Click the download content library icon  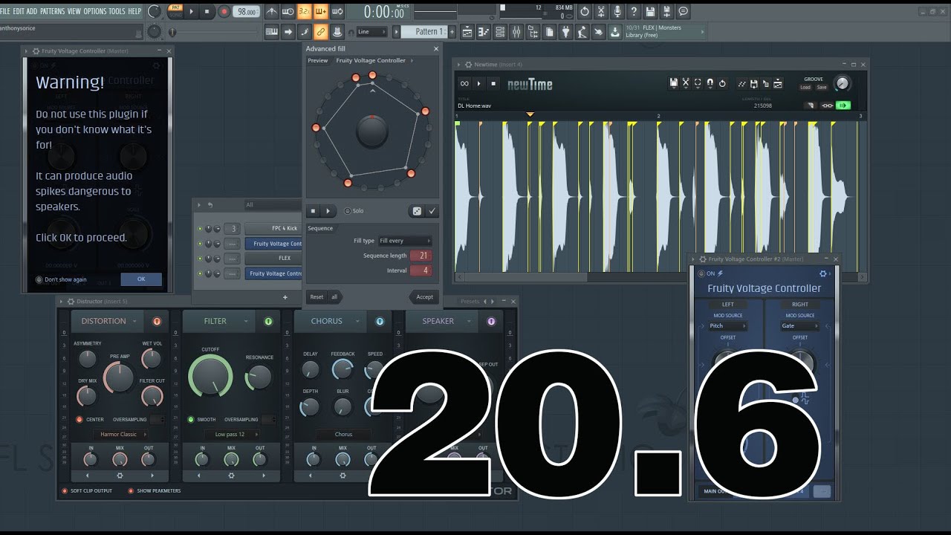[615, 31]
